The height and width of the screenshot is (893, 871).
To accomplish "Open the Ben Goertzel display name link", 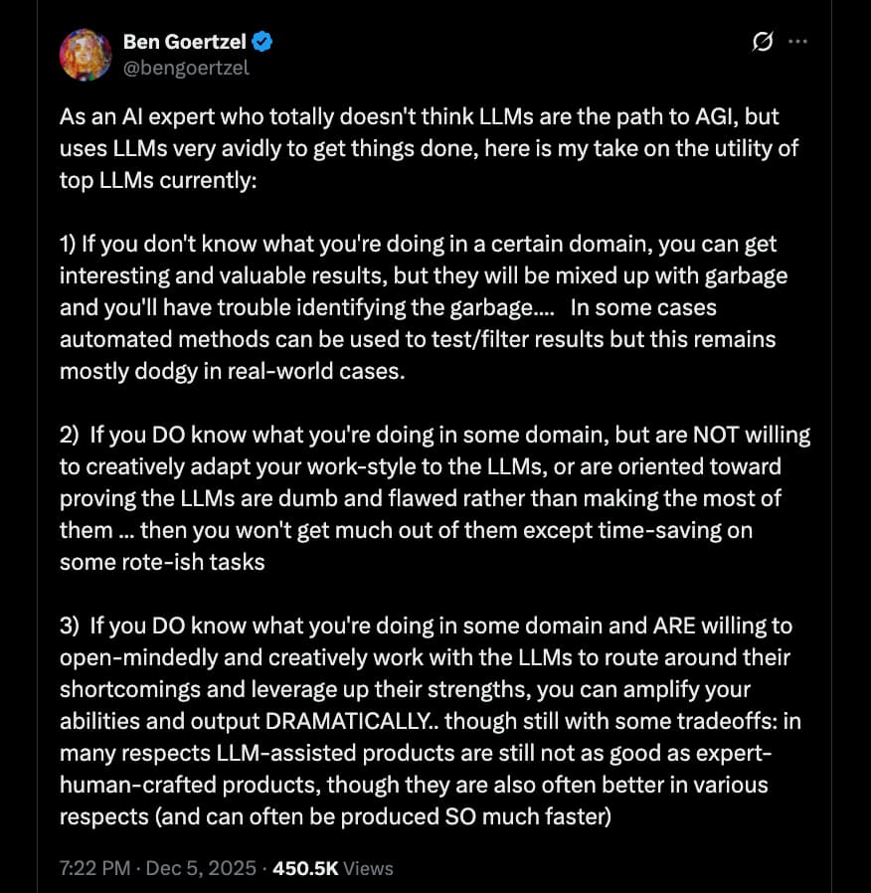I will point(185,42).
